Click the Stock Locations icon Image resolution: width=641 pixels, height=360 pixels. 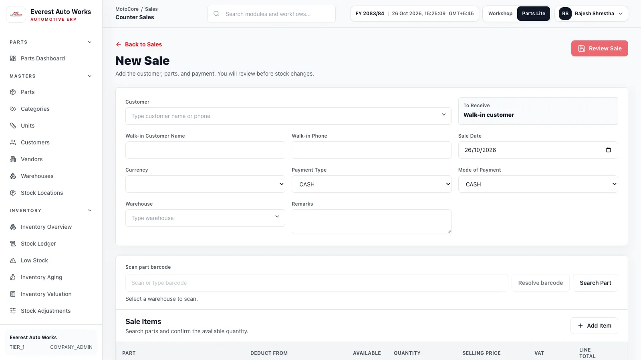pyautogui.click(x=13, y=193)
